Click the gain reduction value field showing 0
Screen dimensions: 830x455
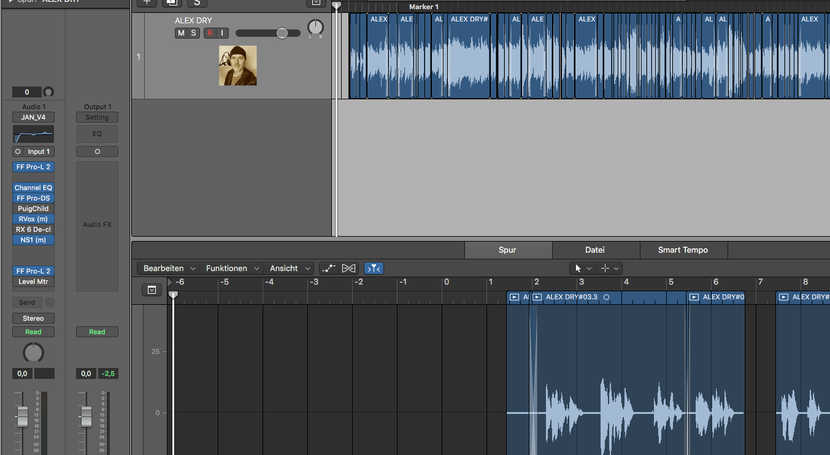(27, 92)
